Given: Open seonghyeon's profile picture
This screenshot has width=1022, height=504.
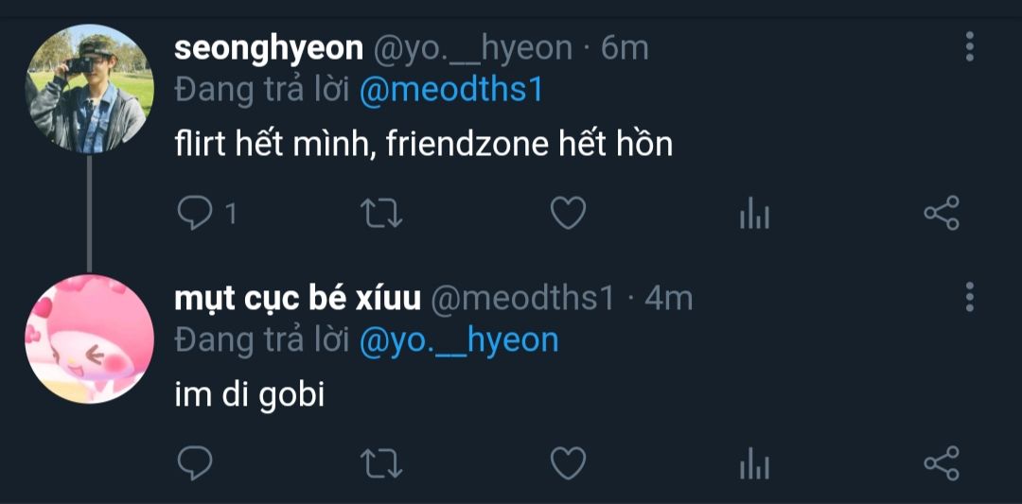Looking at the screenshot, I should coord(88,89).
